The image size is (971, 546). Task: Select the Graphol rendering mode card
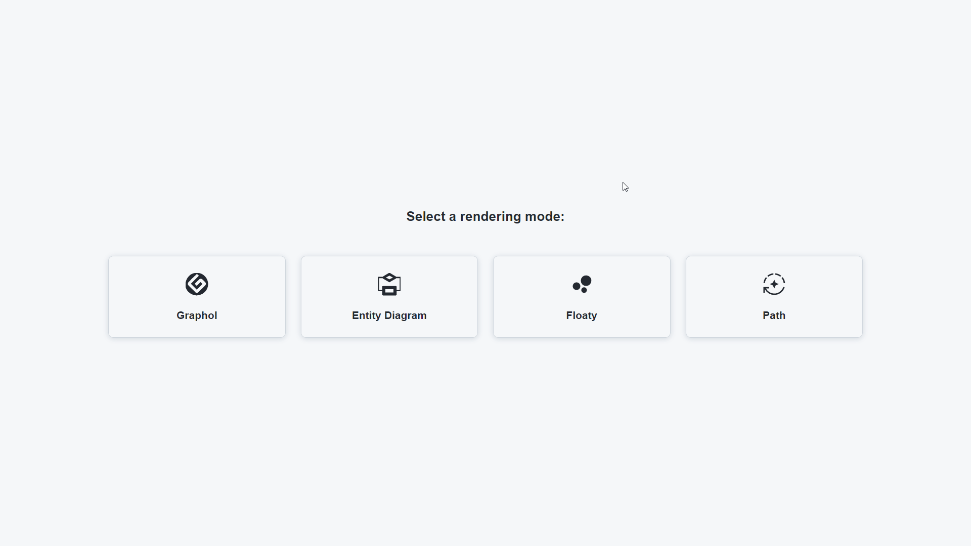[197, 297]
